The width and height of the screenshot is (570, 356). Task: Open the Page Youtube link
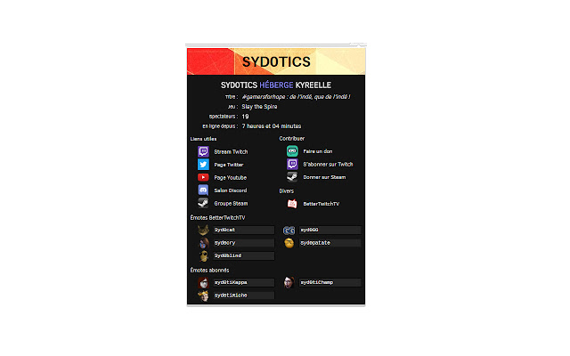tap(230, 178)
